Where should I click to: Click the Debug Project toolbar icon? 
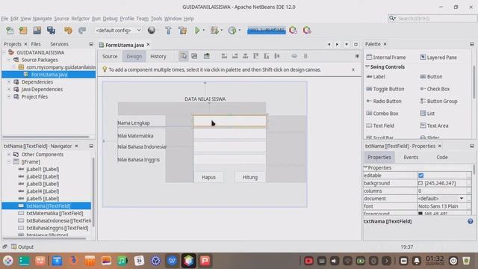pos(214,31)
